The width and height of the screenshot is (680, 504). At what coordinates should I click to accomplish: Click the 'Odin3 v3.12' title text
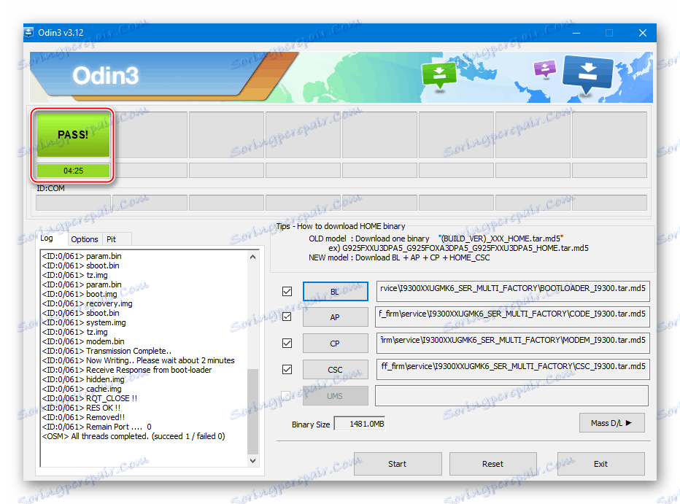coord(61,33)
